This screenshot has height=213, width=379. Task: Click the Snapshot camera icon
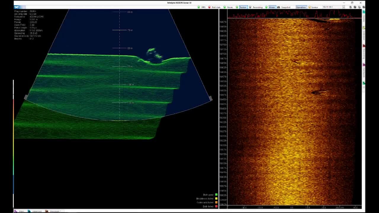pyautogui.click(x=279, y=7)
